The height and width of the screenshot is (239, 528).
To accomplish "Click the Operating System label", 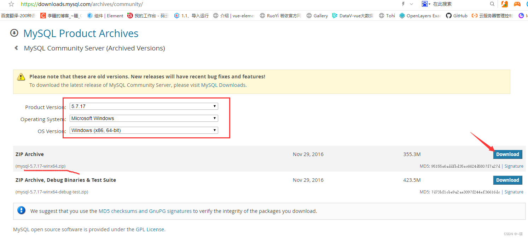I will [x=43, y=119].
